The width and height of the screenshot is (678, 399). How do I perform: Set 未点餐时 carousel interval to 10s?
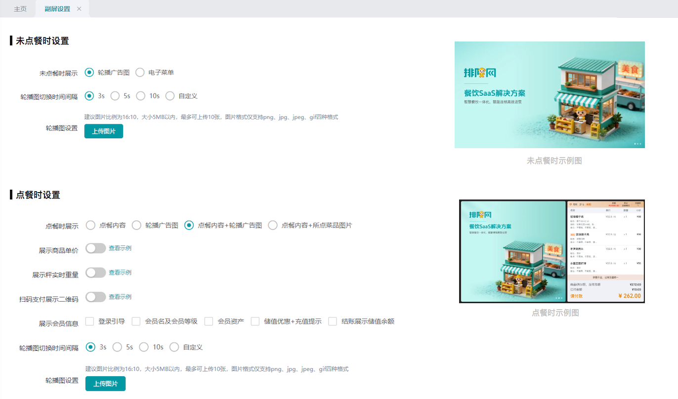pos(141,96)
